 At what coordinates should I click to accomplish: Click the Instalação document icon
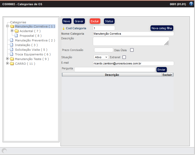click(12, 45)
